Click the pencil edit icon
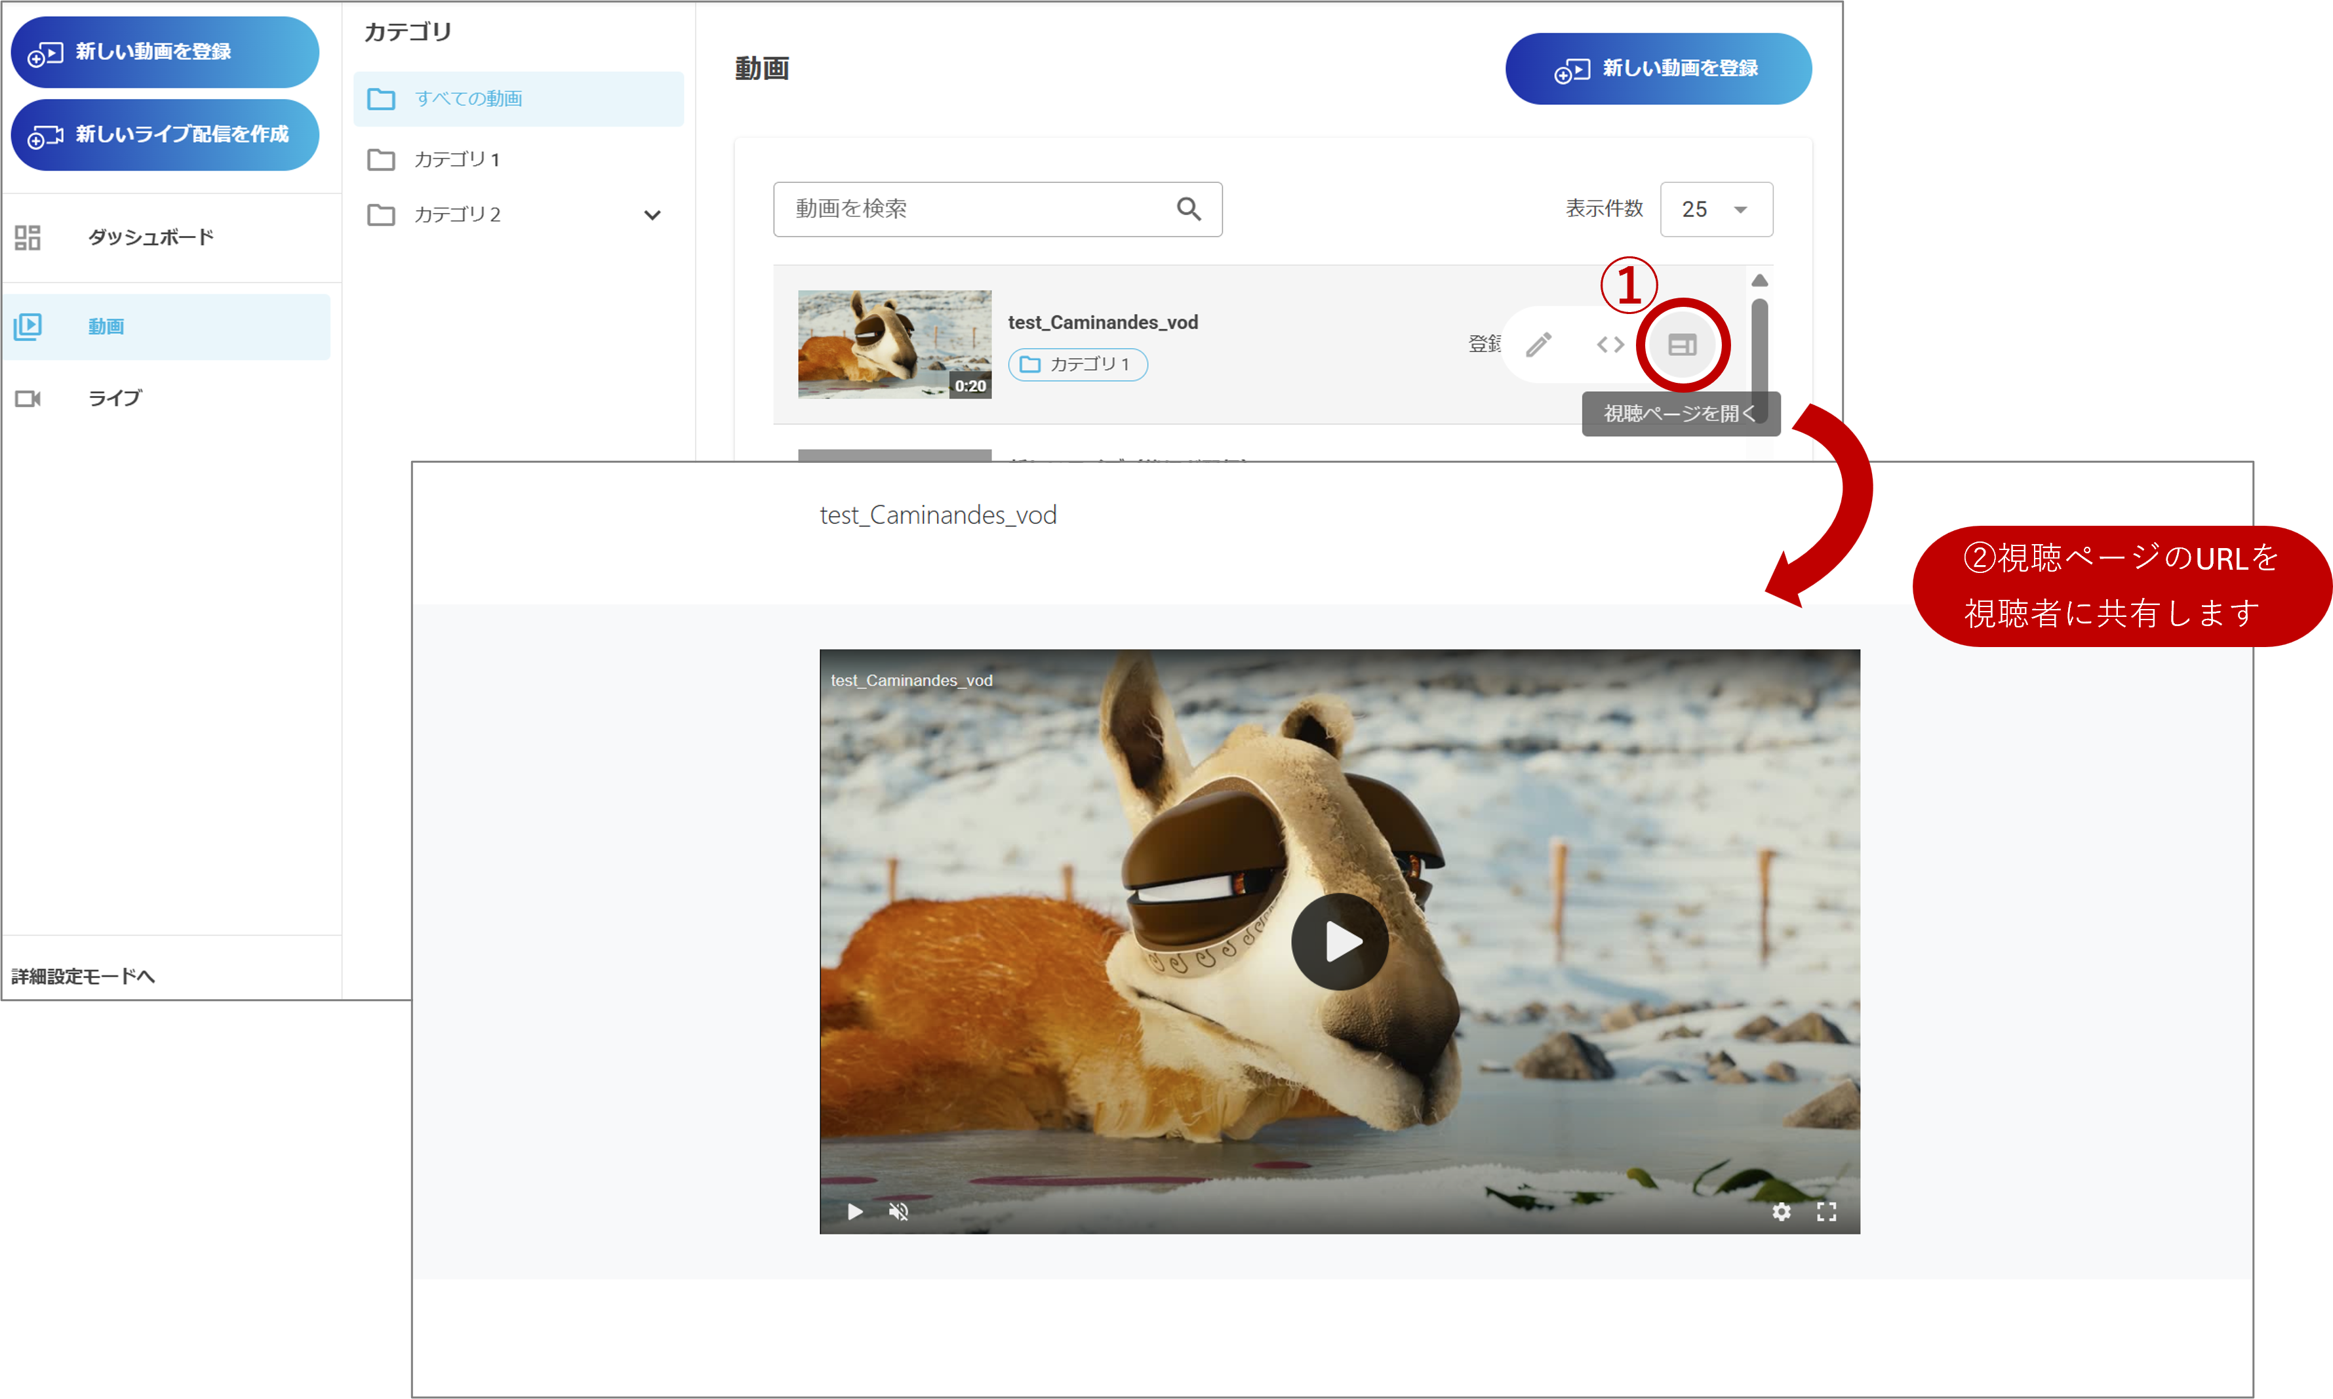 [1538, 345]
